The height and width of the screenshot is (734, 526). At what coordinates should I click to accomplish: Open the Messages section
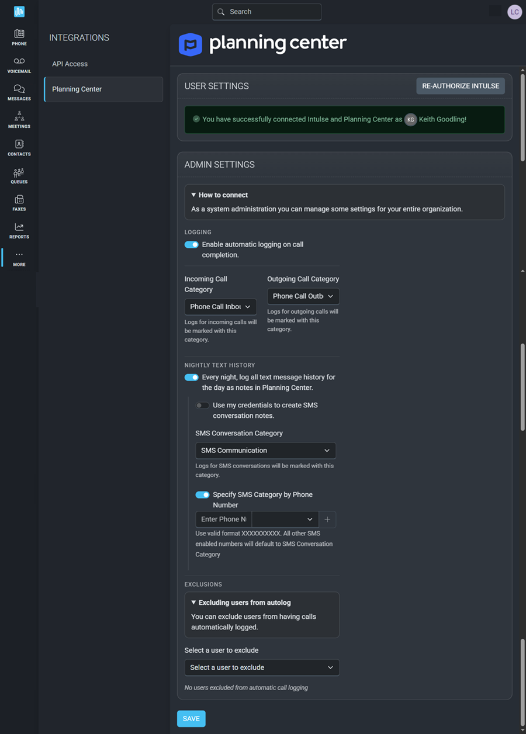click(x=19, y=92)
